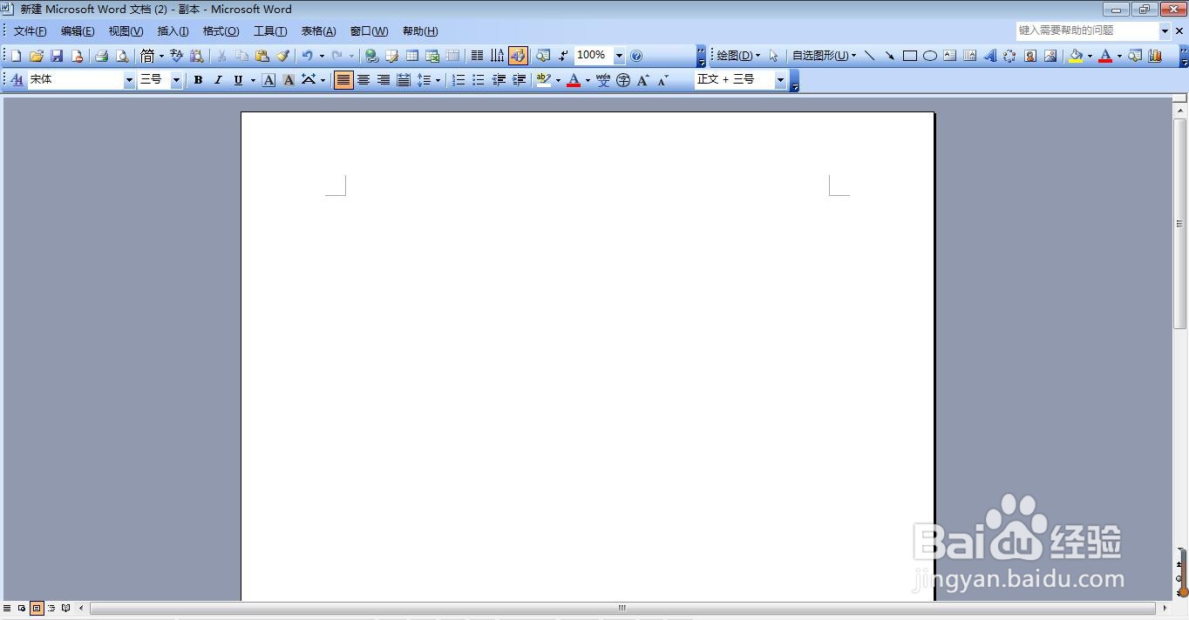Click the spelling and grammar check icon

(176, 56)
